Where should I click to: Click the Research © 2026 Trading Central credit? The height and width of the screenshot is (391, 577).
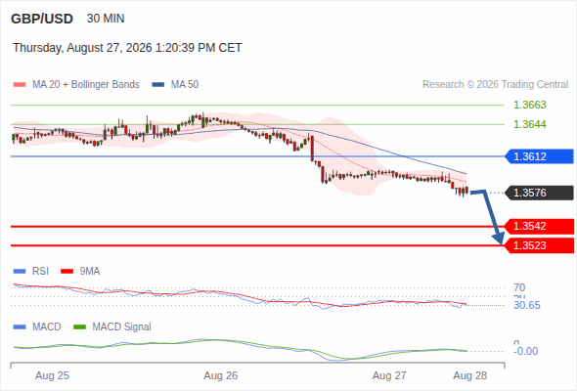point(495,85)
